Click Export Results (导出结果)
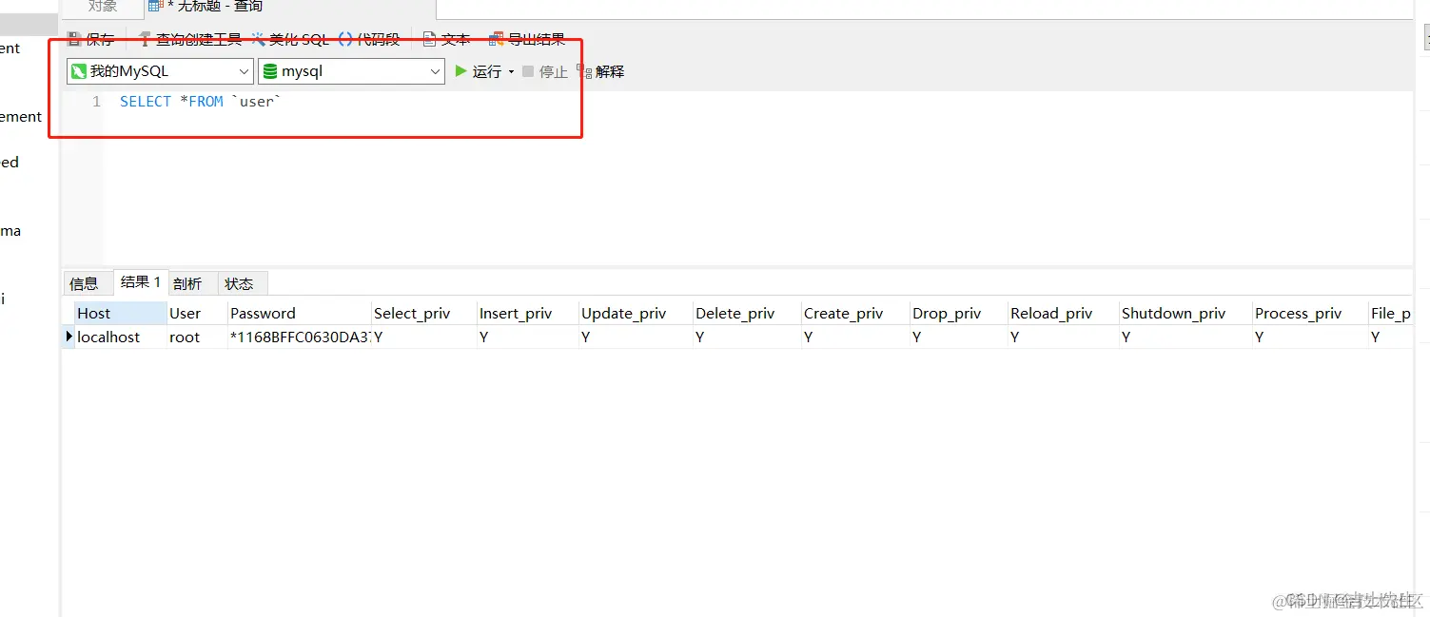This screenshot has height=617, width=1430. [x=527, y=40]
